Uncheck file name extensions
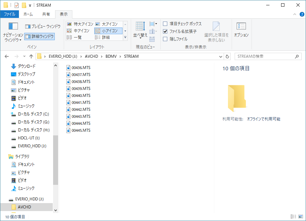The image size is (306, 221). coord(180,32)
